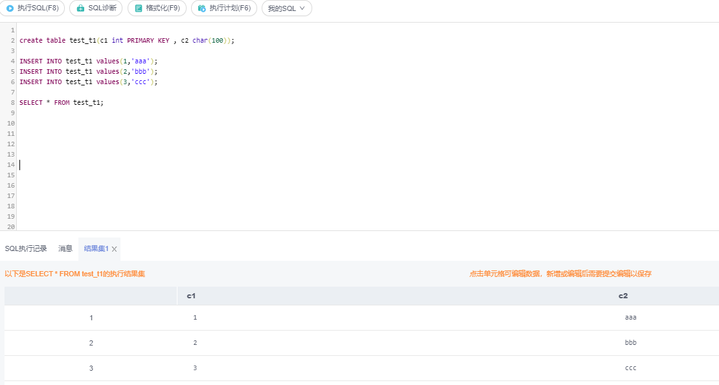Click row number 2 in result grid

point(91,343)
